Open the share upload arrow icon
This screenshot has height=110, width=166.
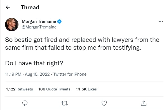tap(144, 103)
